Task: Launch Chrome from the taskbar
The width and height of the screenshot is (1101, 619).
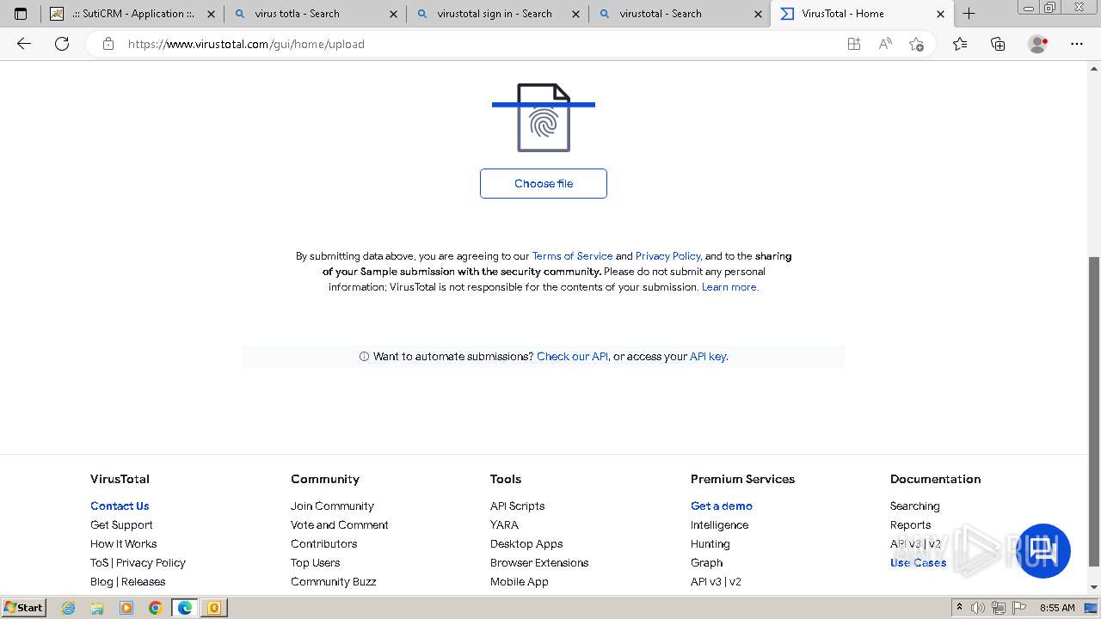Action: coord(155,608)
